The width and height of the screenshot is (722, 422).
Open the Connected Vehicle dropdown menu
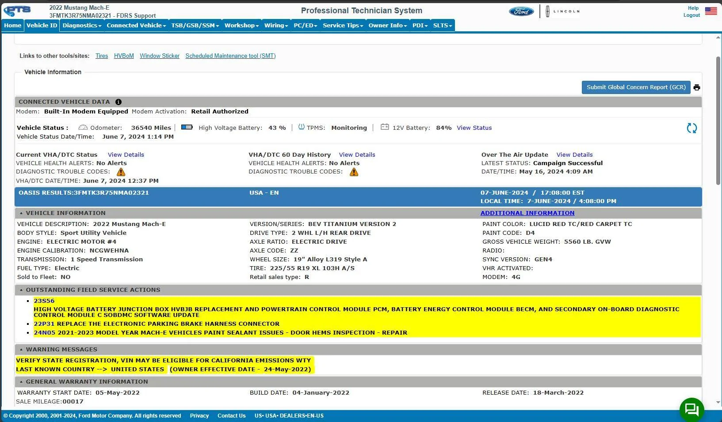[x=136, y=26]
